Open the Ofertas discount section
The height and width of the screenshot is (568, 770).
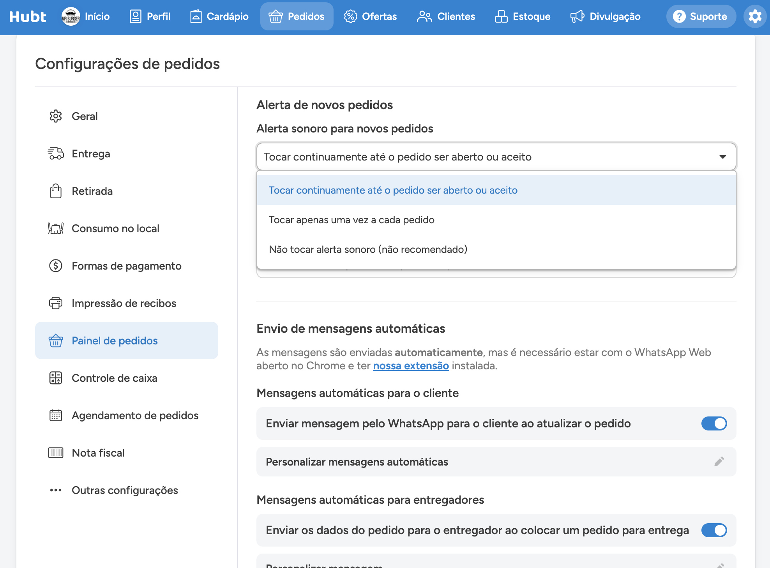[370, 16]
